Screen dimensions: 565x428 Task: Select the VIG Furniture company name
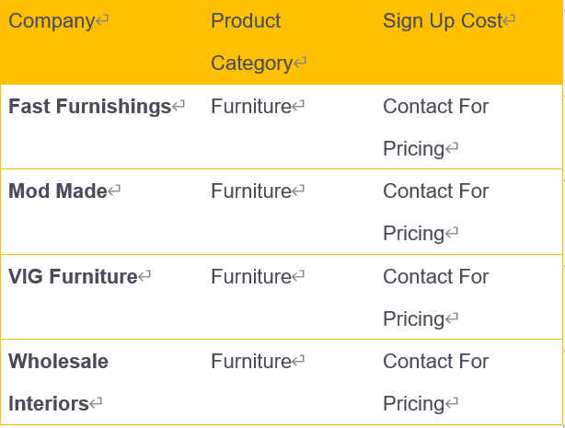(x=73, y=276)
